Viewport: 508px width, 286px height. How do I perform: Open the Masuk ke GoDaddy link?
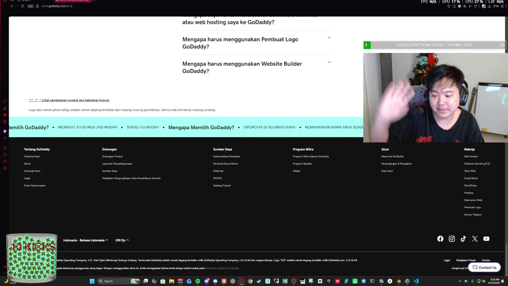[x=393, y=157]
